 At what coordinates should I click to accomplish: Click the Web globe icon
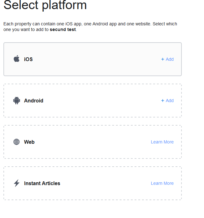(17, 142)
